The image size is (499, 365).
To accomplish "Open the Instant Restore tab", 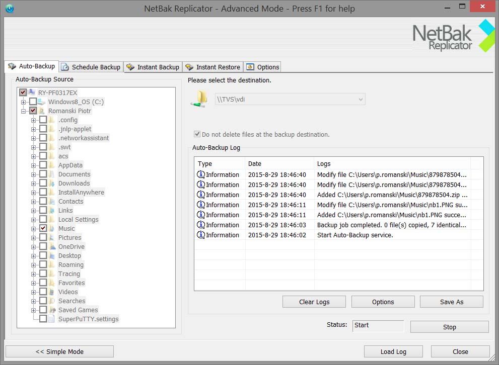I will point(212,67).
